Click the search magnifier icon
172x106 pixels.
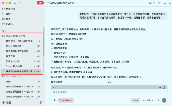click(4, 14)
